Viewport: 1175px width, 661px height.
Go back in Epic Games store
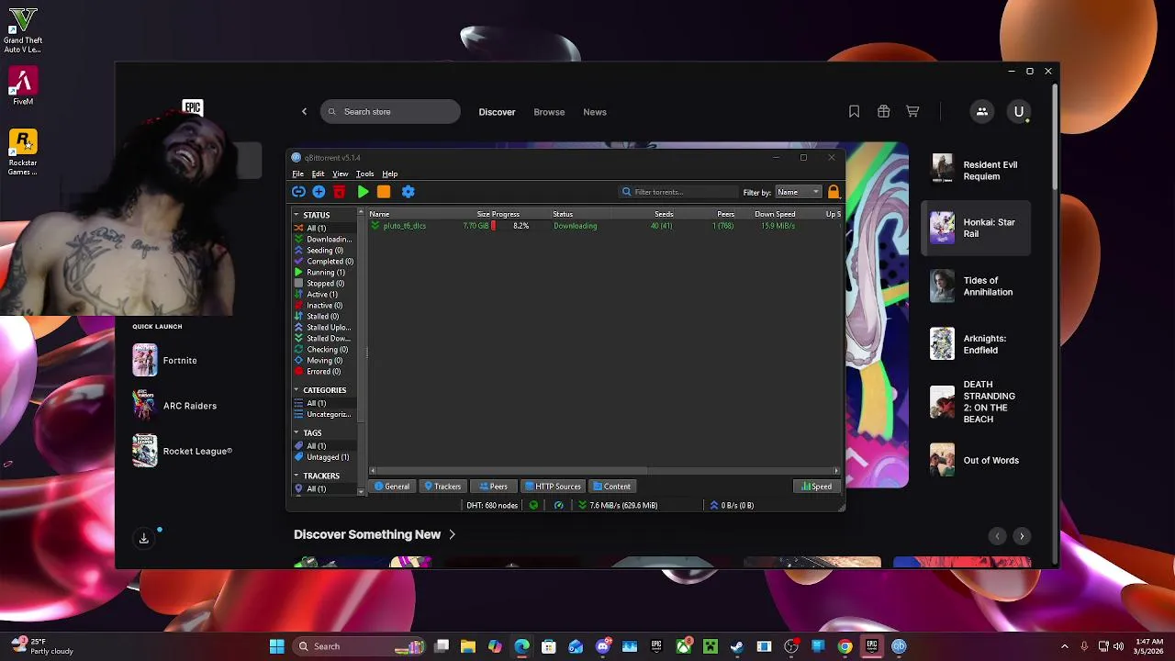point(305,112)
